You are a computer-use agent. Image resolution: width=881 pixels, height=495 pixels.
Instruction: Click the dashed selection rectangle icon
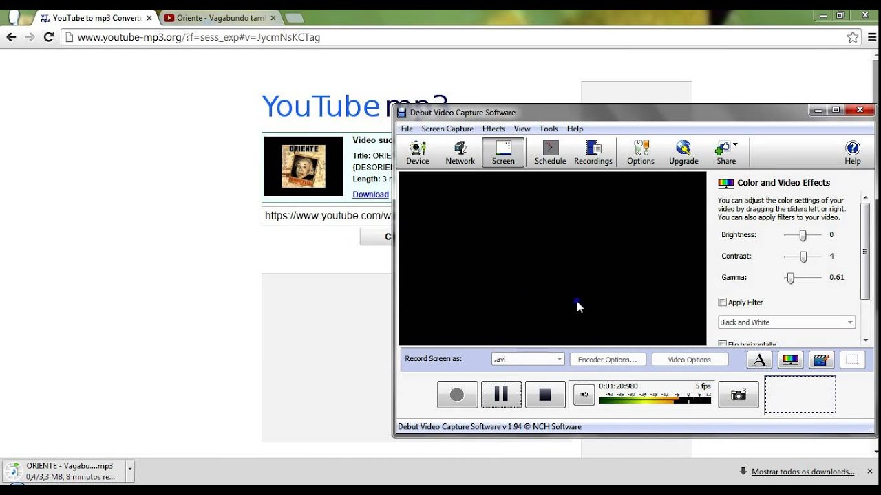852,360
